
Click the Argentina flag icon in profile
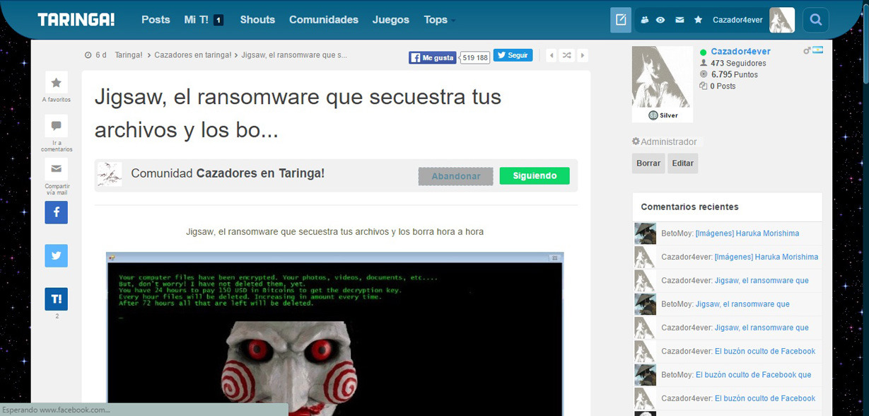(817, 50)
